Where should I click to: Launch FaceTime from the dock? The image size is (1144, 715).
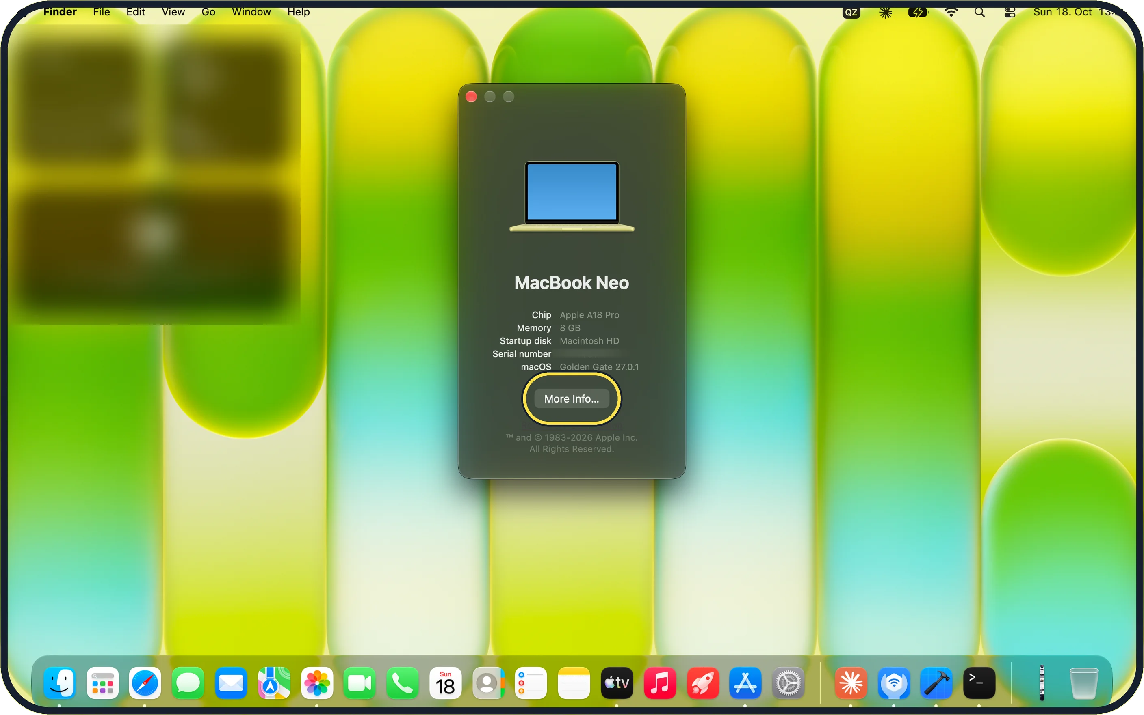(x=360, y=683)
